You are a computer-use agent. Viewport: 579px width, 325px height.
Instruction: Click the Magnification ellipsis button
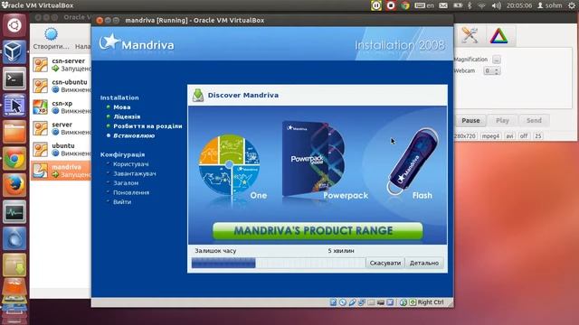tap(497, 60)
